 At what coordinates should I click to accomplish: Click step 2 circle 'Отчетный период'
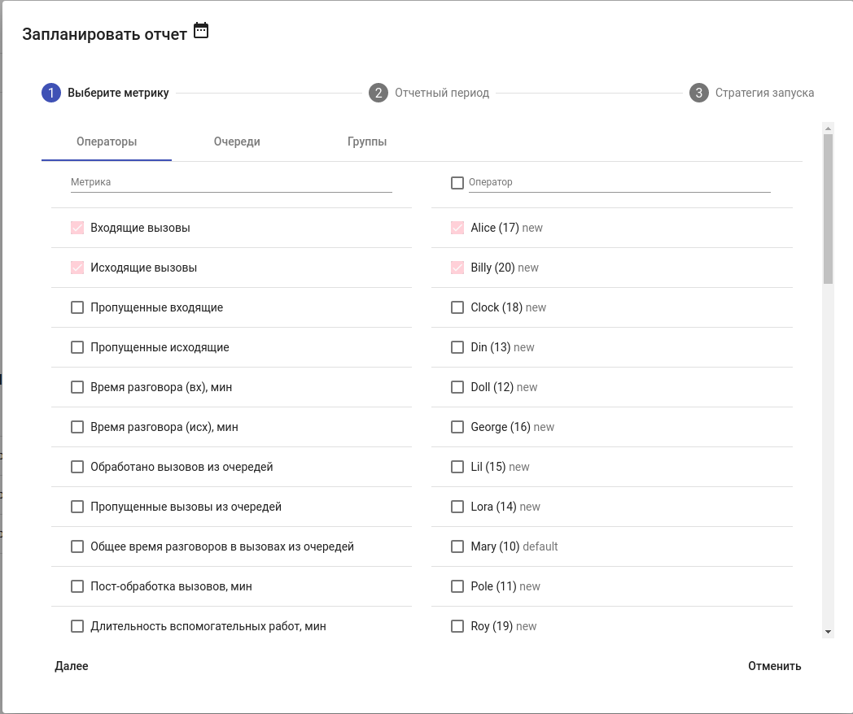(378, 93)
